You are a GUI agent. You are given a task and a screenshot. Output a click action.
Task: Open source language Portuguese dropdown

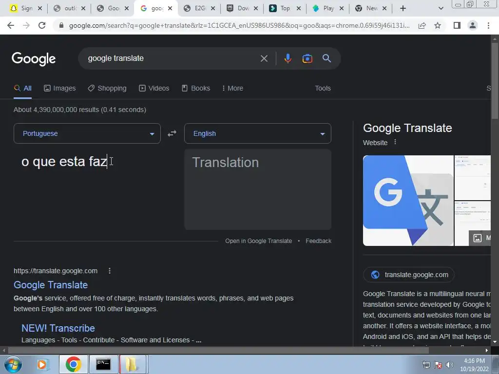coord(87,133)
